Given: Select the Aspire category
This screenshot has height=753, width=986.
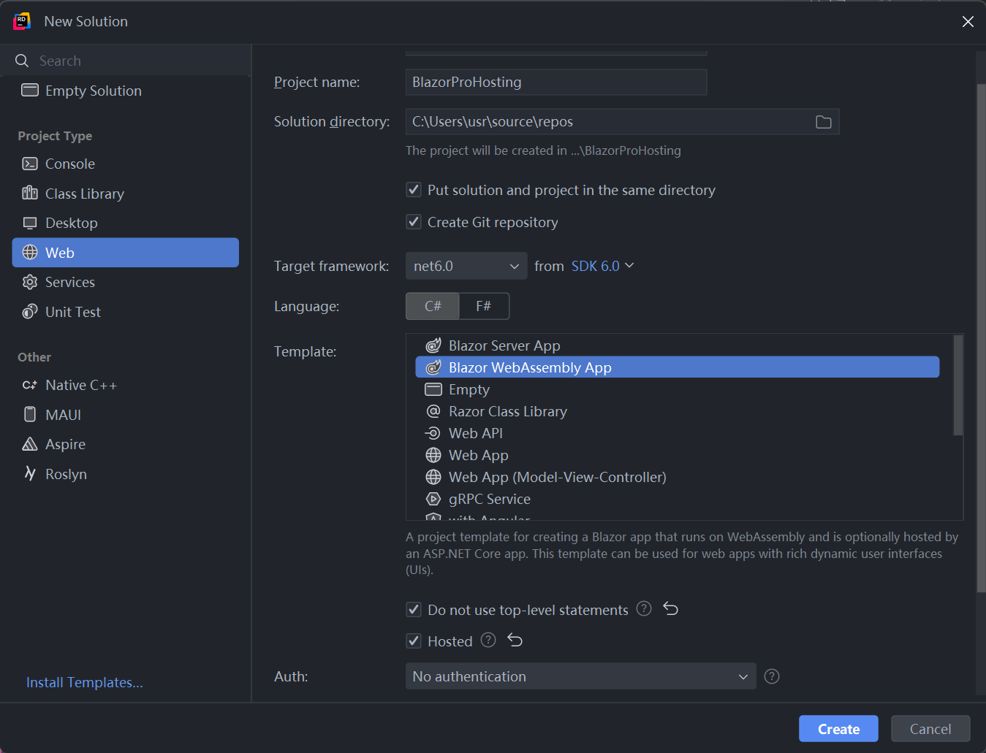Looking at the screenshot, I should coord(126,444).
